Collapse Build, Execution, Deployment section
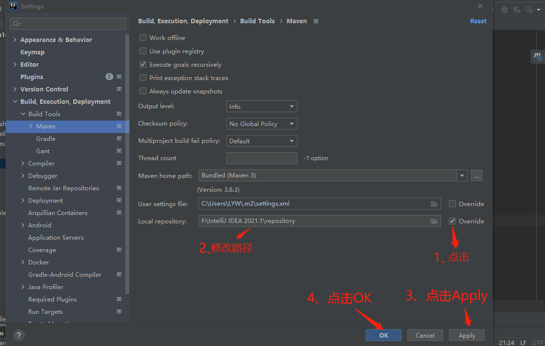This screenshot has height=346, width=545. tap(14, 102)
